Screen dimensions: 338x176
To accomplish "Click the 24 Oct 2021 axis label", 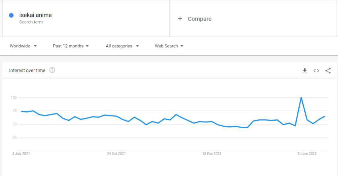I will point(117,154).
